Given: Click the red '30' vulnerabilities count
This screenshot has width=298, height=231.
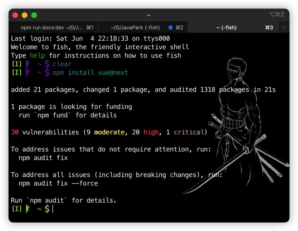Looking at the screenshot, I should coord(15,132).
